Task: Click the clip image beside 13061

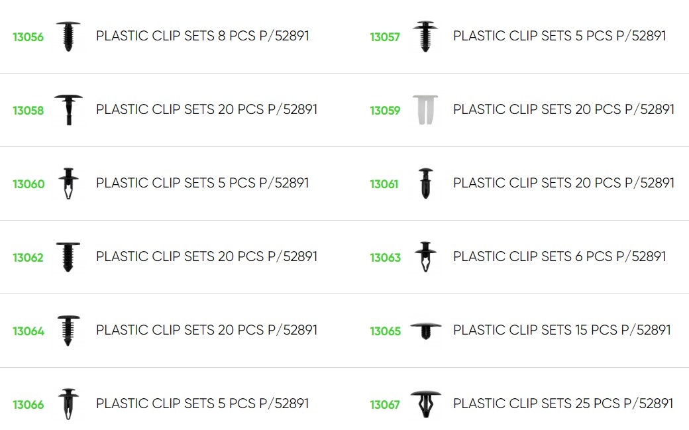Action: (x=425, y=184)
